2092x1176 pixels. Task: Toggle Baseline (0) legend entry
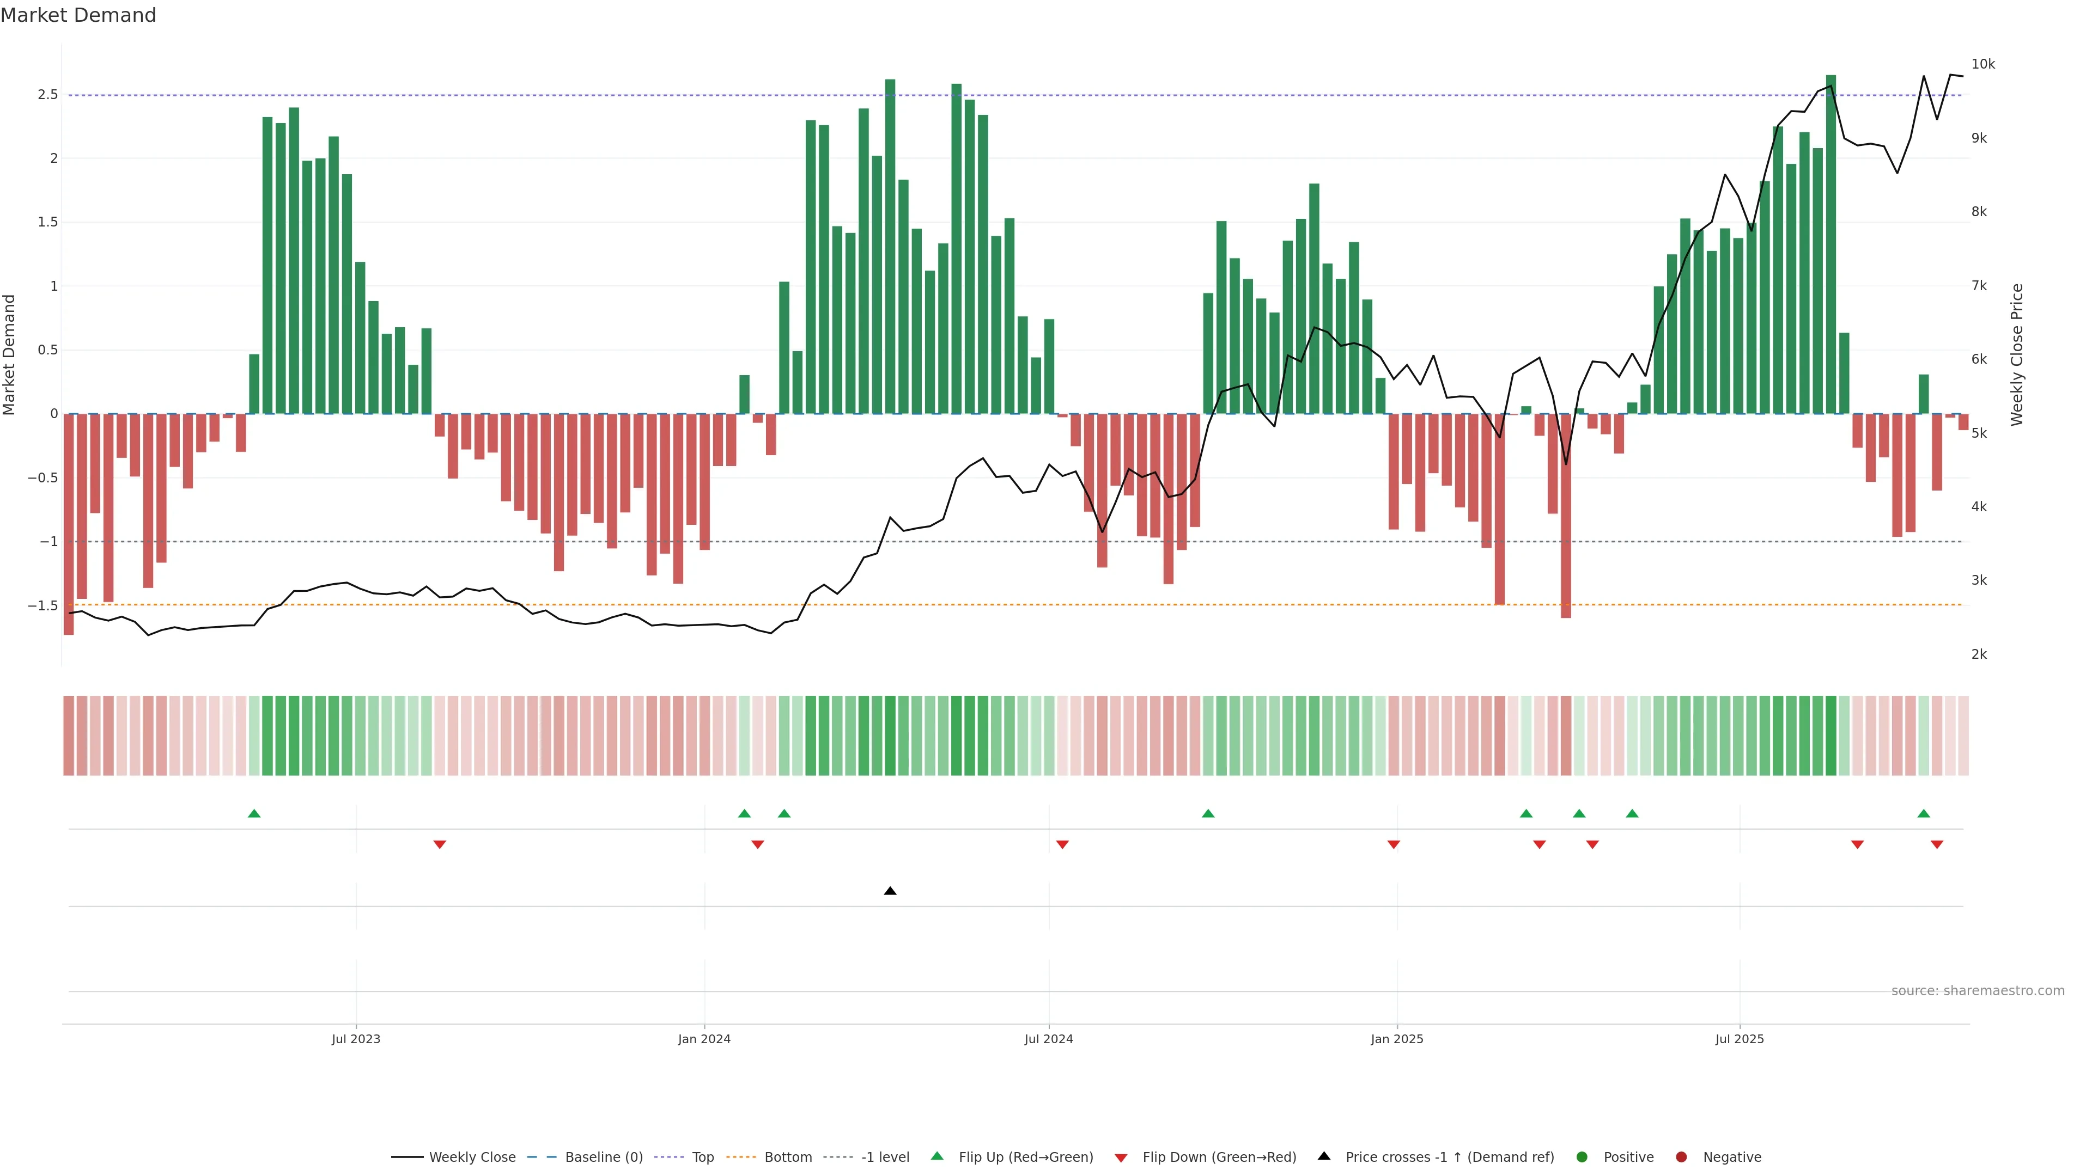603,1156
